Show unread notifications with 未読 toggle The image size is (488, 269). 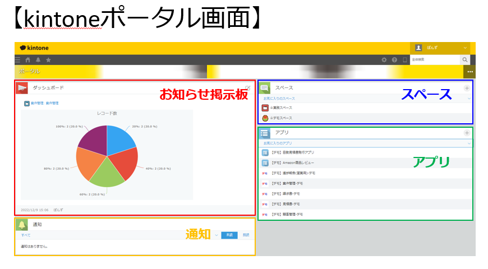pos(229,235)
